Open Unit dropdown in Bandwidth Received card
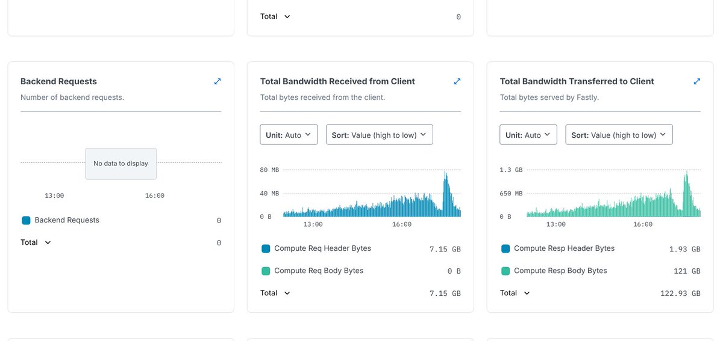The height and width of the screenshot is (341, 723). (x=289, y=135)
